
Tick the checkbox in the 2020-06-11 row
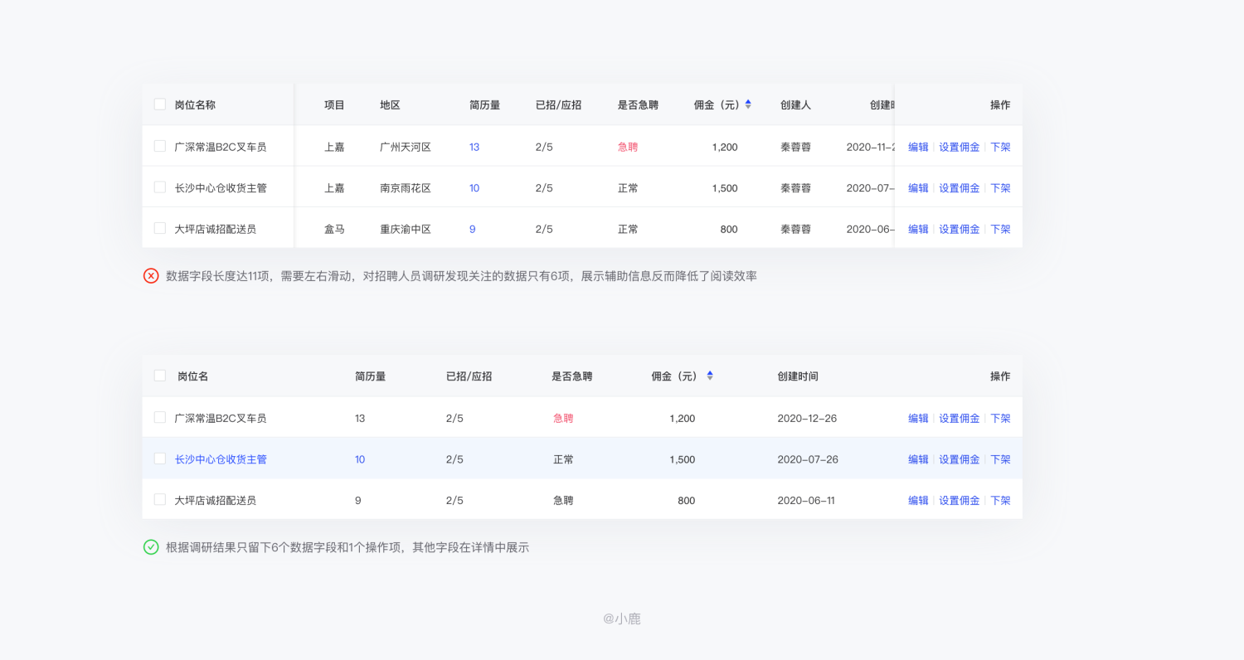[160, 499]
